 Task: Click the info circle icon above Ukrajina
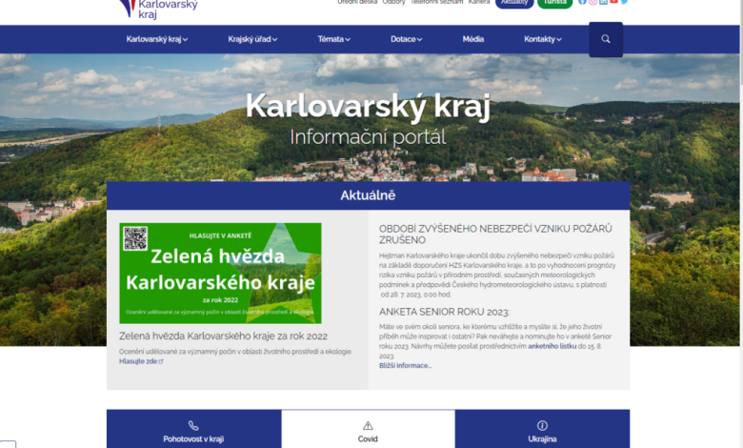(x=542, y=425)
